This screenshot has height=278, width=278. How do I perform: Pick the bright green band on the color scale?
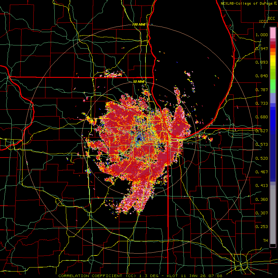click(x=273, y=84)
